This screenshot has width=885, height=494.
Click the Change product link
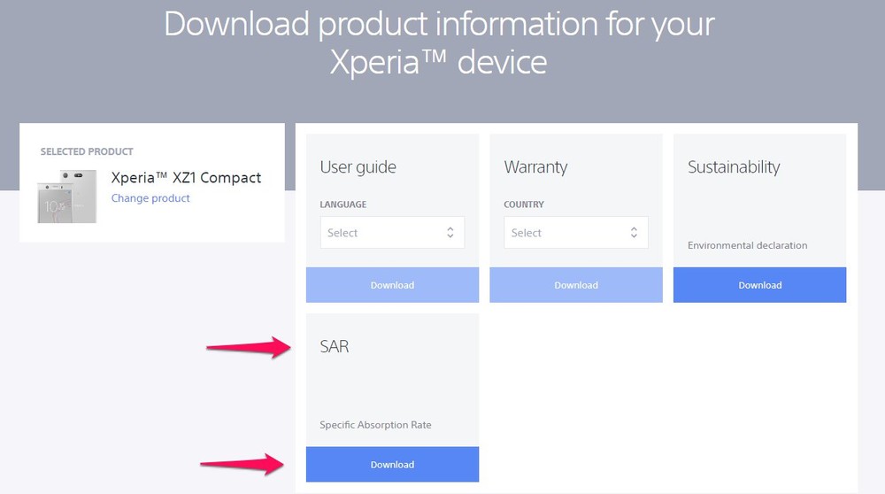(x=150, y=198)
